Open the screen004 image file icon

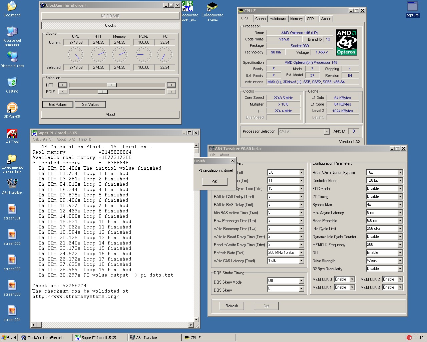click(x=12, y=313)
